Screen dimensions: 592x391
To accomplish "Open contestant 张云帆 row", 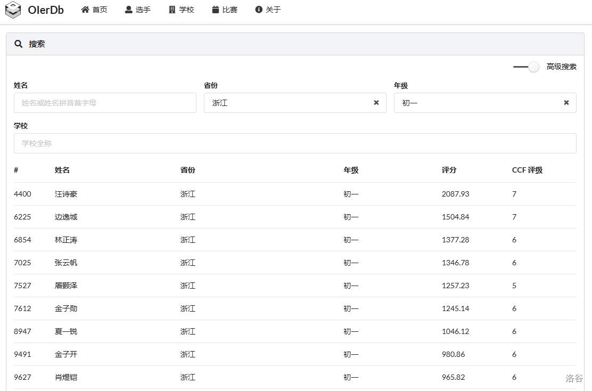I will tap(66, 263).
